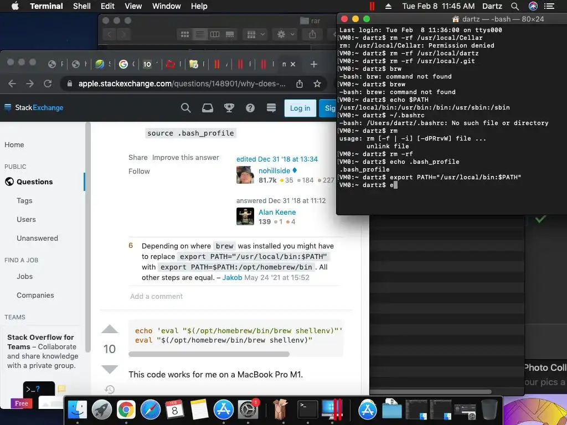
Task: Click the StackExchange logo
Action: (34, 107)
